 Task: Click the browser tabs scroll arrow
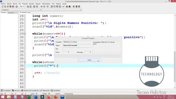(17, 12)
